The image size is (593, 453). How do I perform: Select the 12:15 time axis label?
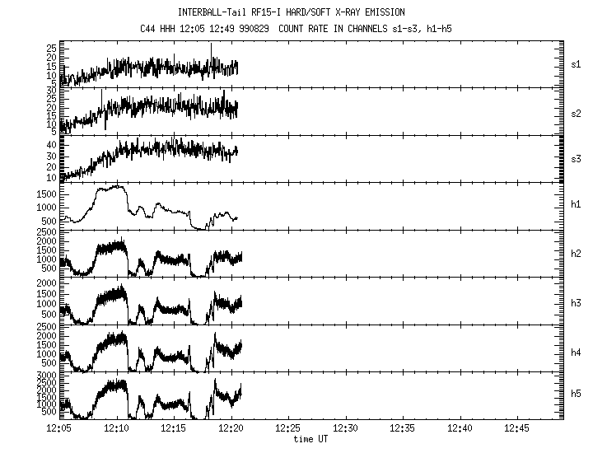[x=174, y=429]
